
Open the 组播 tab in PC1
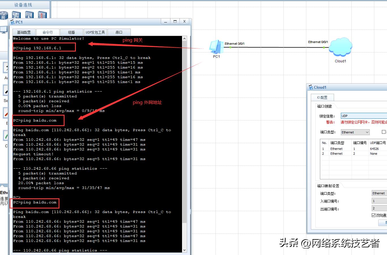click(71, 32)
